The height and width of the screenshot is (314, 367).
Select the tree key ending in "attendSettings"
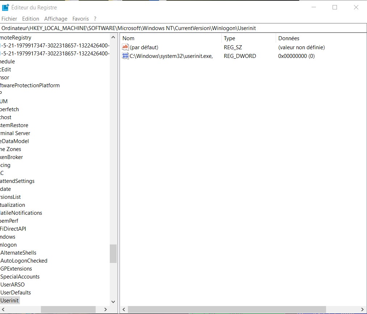(17, 181)
